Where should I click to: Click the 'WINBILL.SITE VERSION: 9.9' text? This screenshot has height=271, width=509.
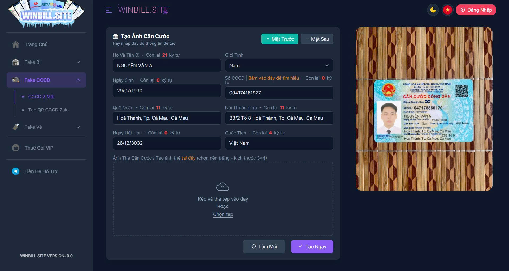point(46,256)
